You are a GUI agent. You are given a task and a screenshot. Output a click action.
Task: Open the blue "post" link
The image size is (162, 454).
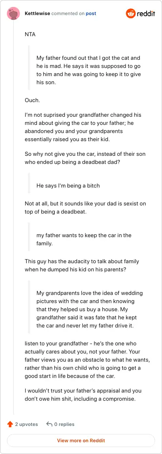pos(91,13)
